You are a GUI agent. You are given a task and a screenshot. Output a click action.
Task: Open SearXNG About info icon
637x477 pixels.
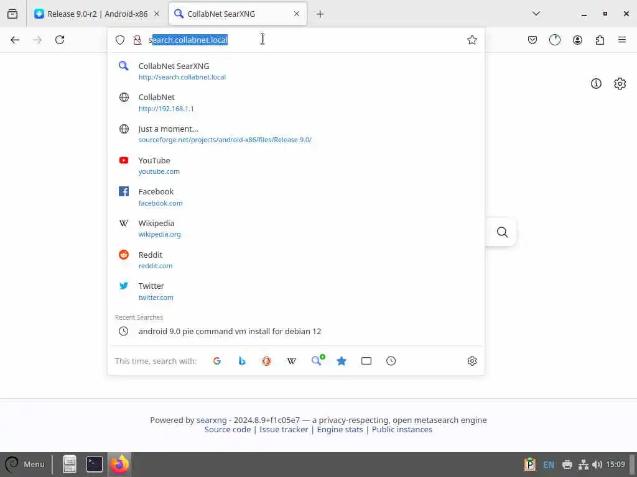(x=596, y=84)
